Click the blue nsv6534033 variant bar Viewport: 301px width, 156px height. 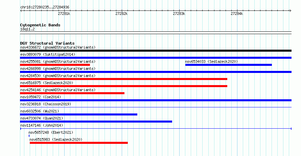(228, 65)
